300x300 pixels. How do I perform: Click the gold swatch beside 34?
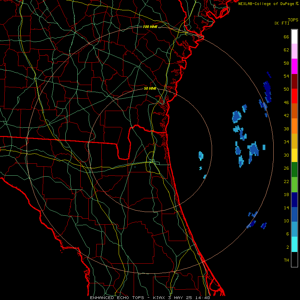click(x=294, y=141)
